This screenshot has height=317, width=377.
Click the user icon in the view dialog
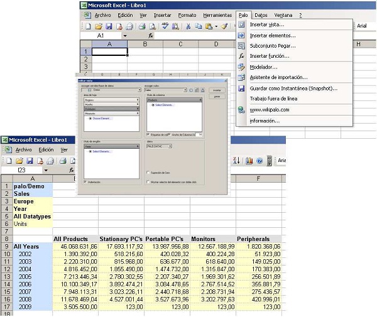203,90
